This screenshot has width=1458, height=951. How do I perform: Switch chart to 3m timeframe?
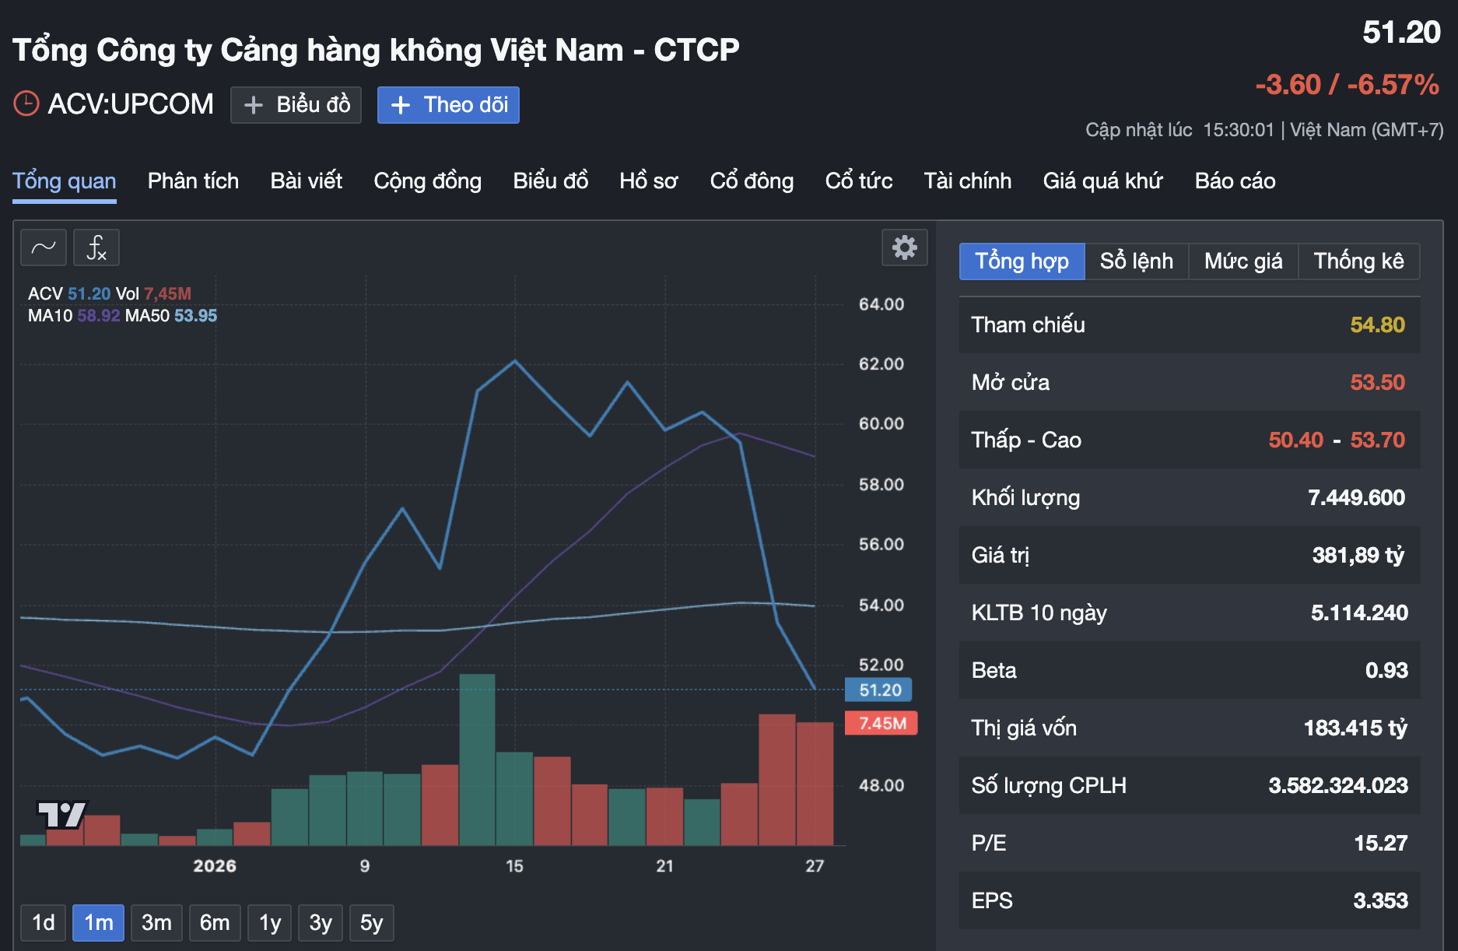point(156,922)
